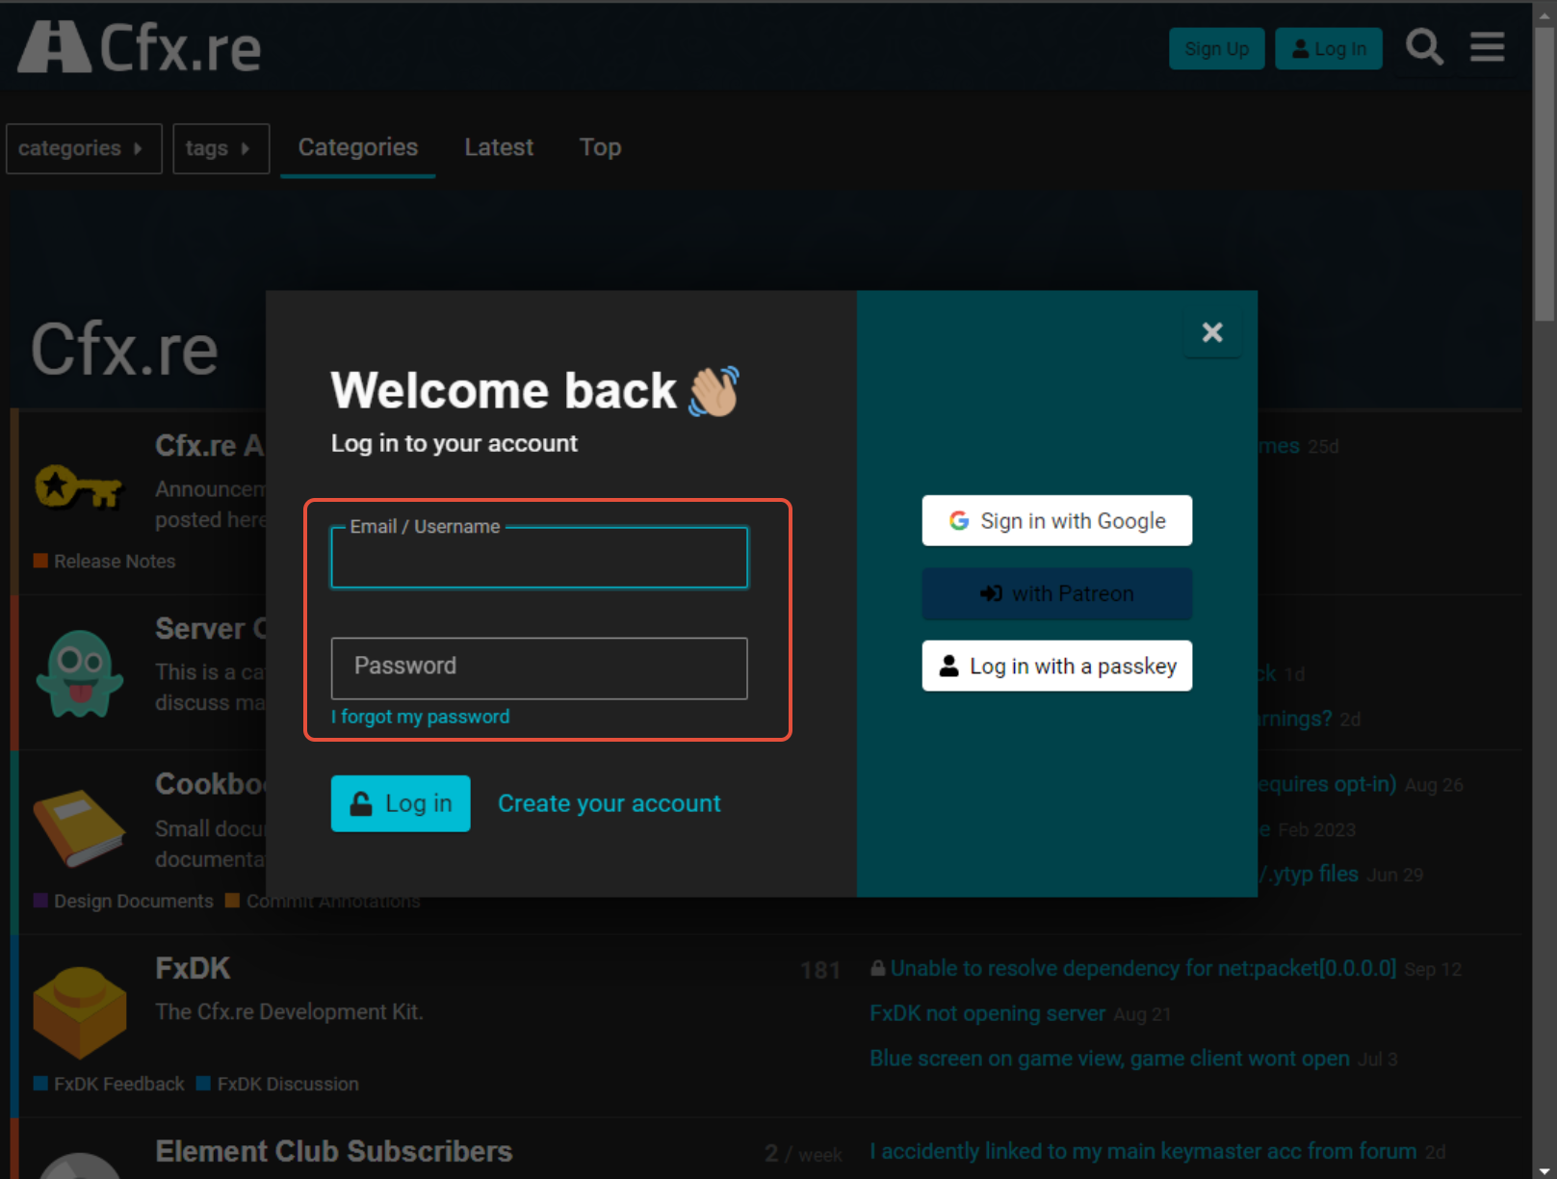The width and height of the screenshot is (1557, 1179).
Task: Open the Release Notes subcategory
Action: coord(105,562)
